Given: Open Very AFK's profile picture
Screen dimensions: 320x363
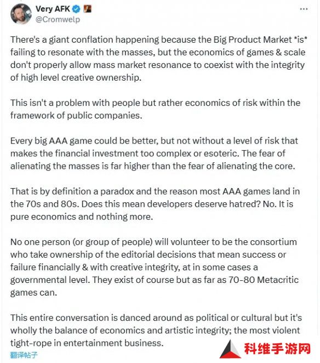Looking at the screenshot, I should coord(21,14).
